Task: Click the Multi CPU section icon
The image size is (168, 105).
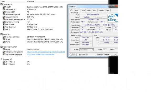Action: point(2,34)
